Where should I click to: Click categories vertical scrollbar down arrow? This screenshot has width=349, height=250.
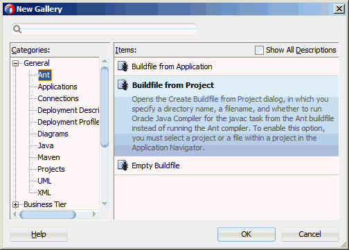click(x=105, y=204)
